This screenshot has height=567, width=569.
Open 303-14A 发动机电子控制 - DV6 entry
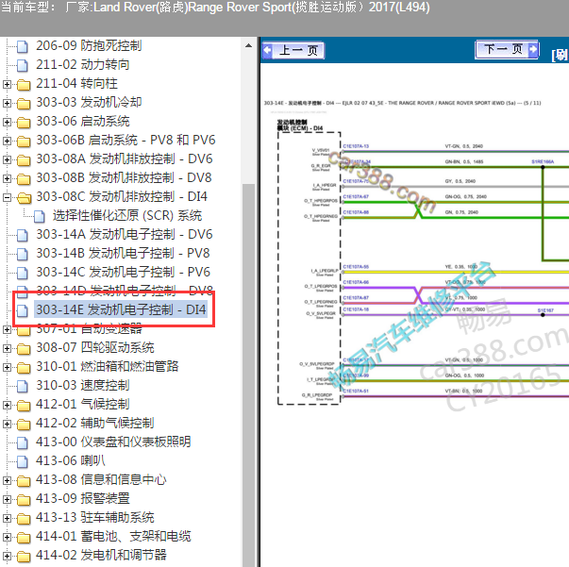(125, 234)
